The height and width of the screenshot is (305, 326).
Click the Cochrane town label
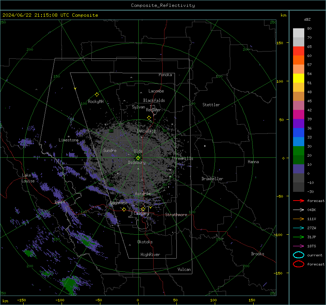click(x=118, y=203)
